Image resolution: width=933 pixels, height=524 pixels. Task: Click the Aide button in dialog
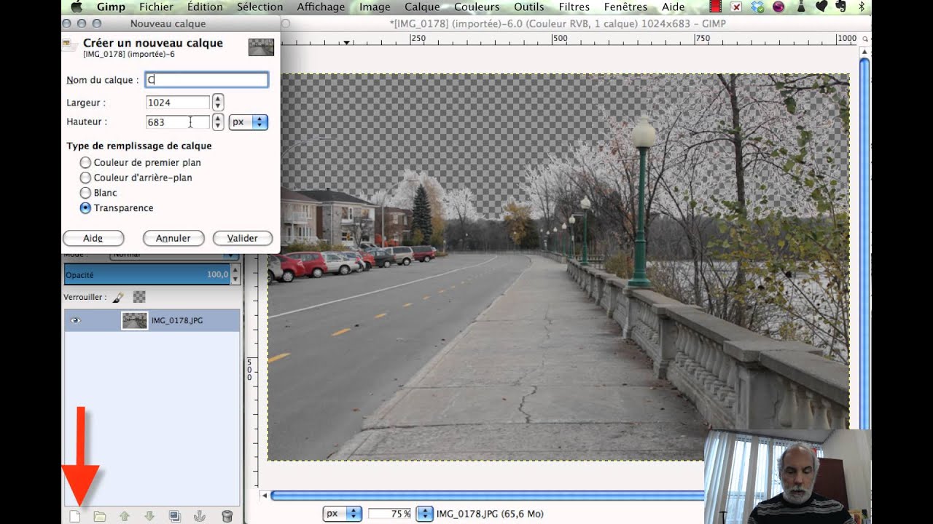click(93, 238)
